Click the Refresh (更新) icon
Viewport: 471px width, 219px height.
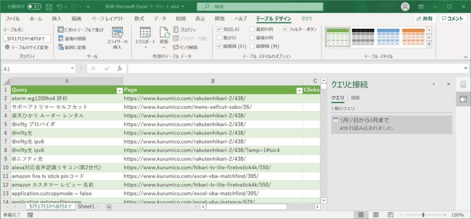[164, 32]
